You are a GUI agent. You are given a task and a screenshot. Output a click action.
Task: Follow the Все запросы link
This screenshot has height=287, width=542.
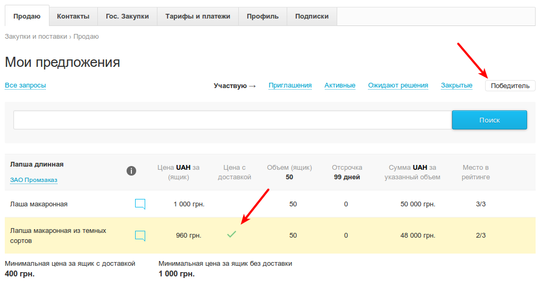(25, 85)
